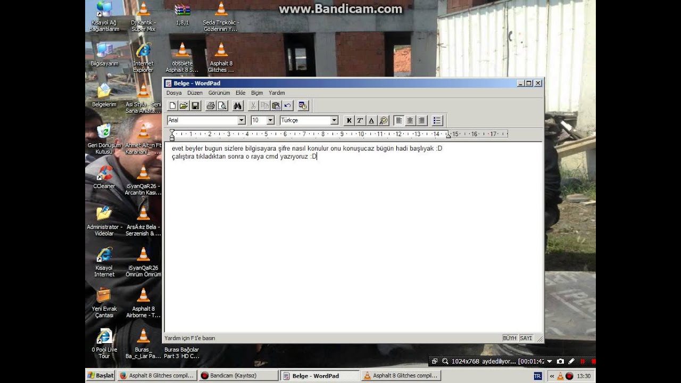681x383 pixels.
Task: Click the Print Preview icon
Action: click(x=222, y=106)
